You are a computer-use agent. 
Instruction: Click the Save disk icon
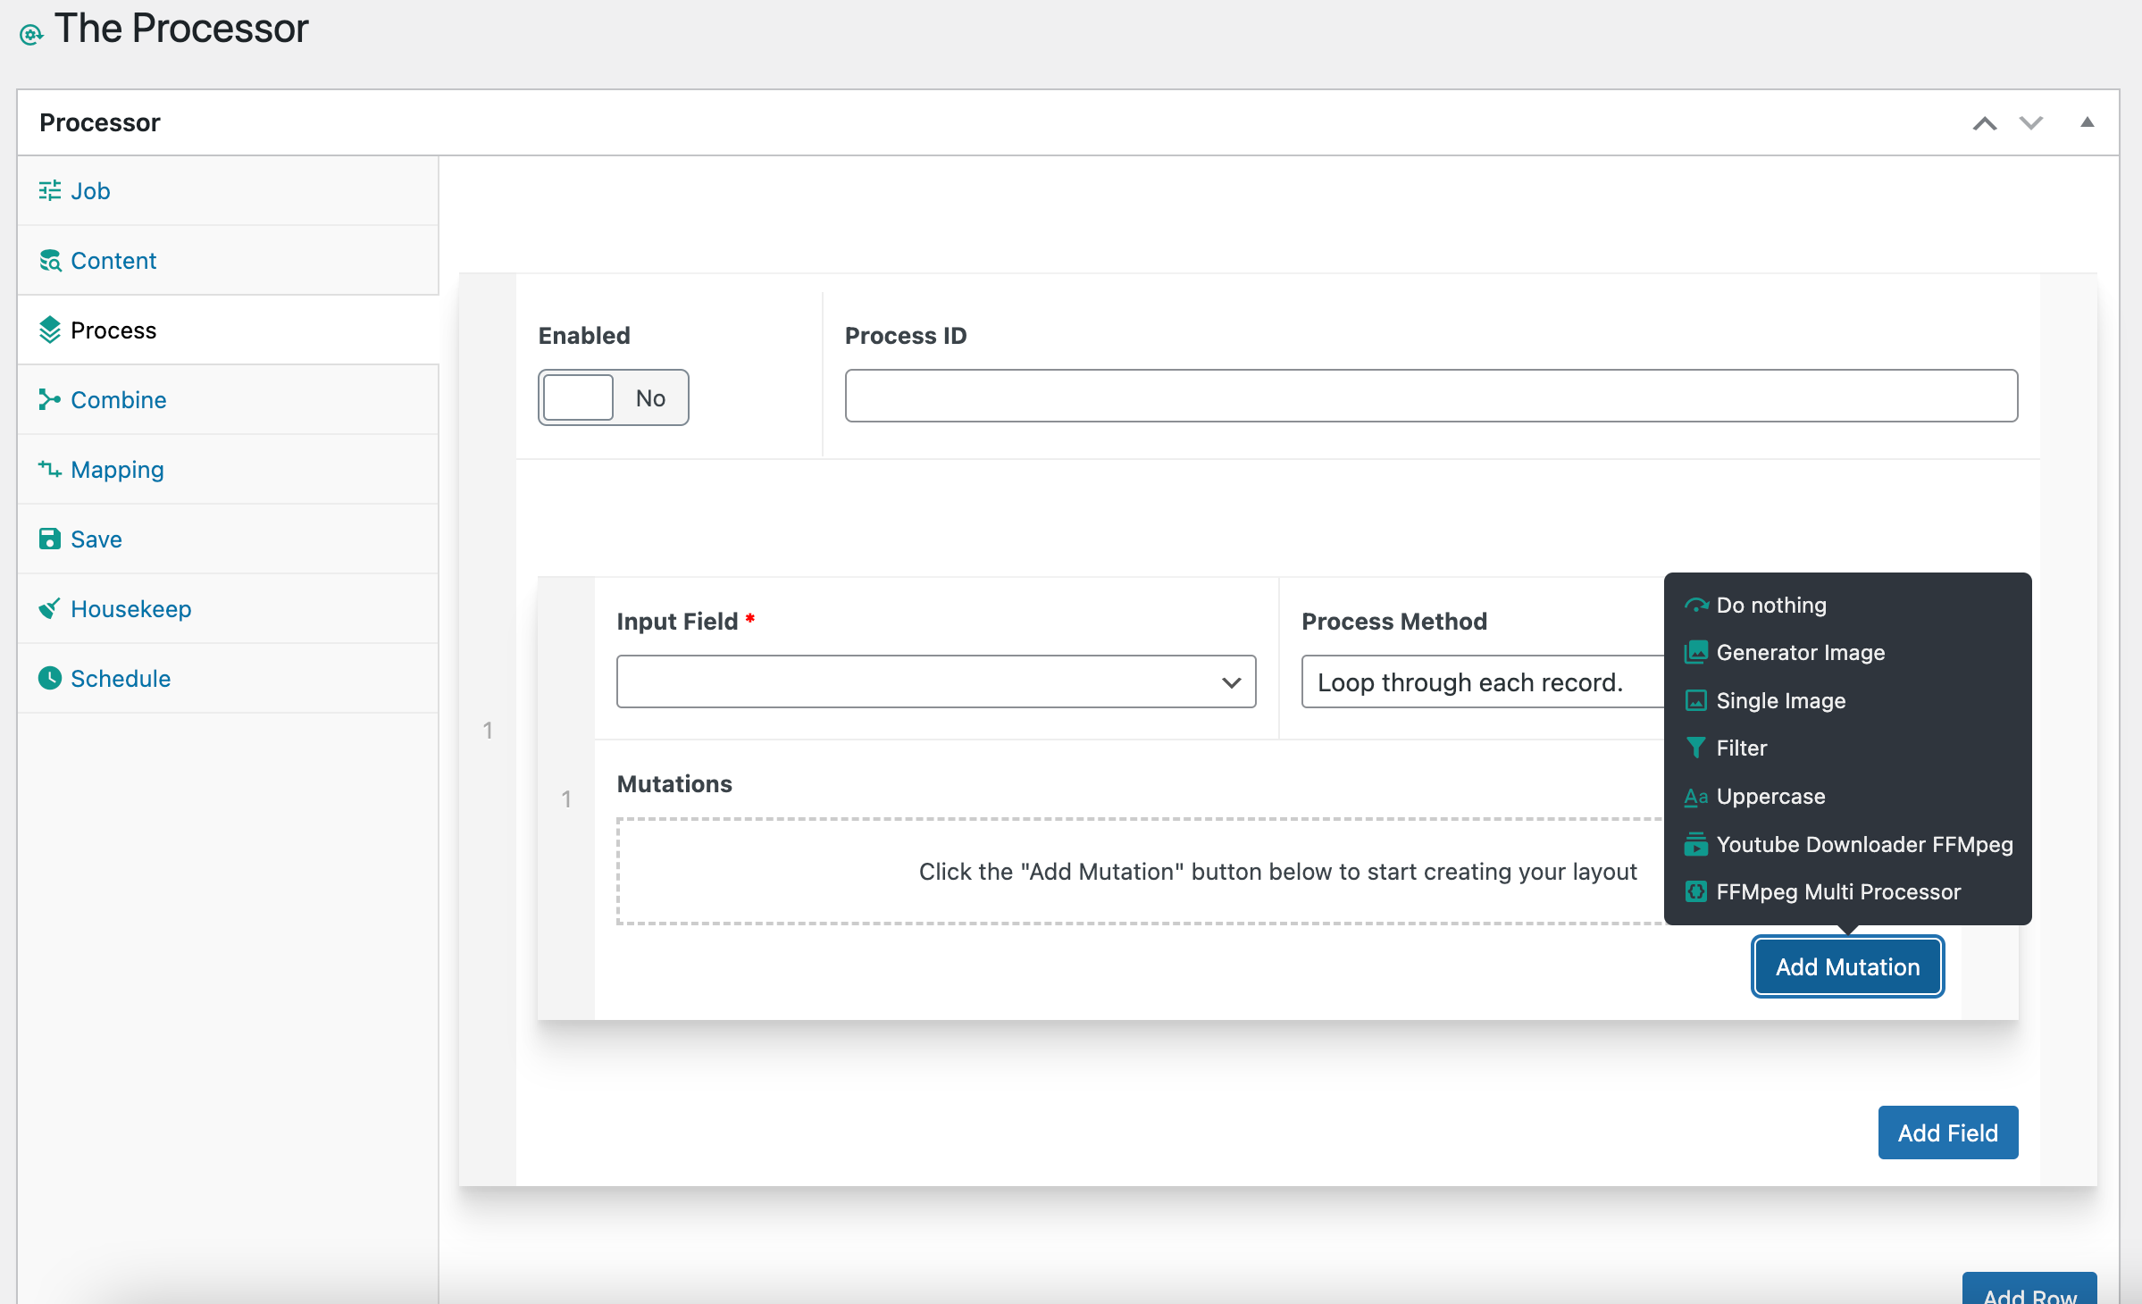coord(49,539)
